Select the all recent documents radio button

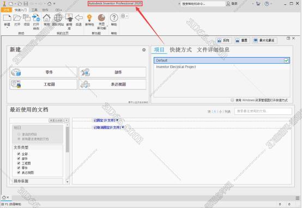(19, 139)
